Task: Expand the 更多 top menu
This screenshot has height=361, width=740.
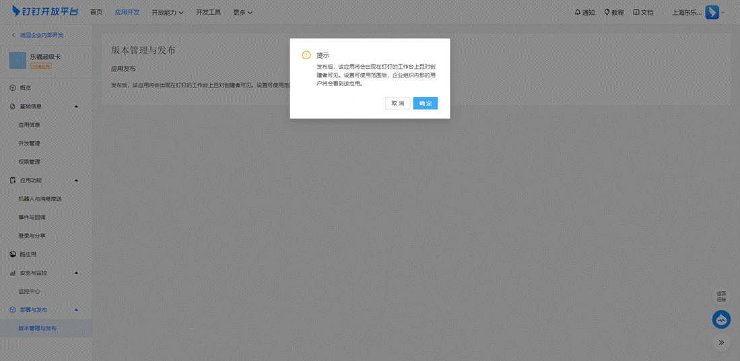Action: point(242,12)
